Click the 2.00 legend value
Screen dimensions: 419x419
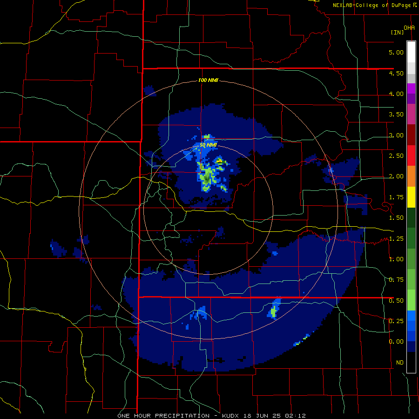tap(396, 176)
